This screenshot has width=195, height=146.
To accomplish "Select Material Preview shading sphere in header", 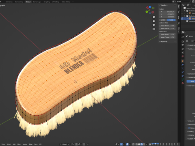I will point(141,144).
